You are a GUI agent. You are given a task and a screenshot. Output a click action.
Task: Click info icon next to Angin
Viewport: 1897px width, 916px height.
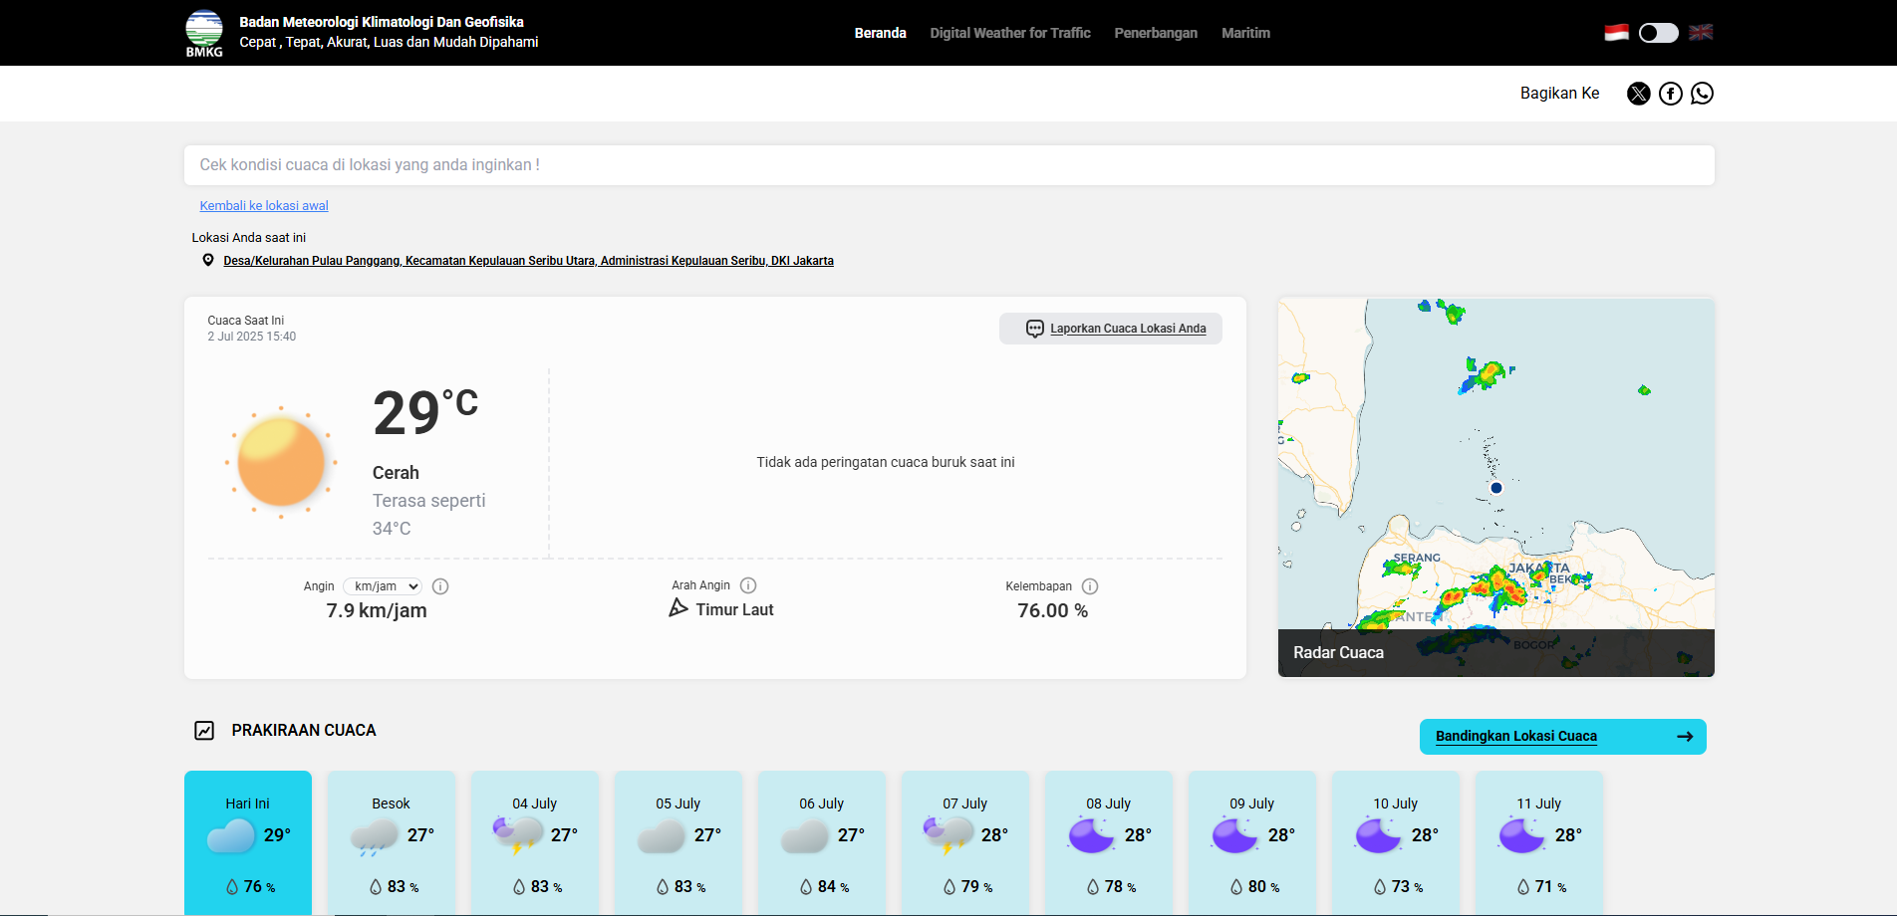(440, 586)
